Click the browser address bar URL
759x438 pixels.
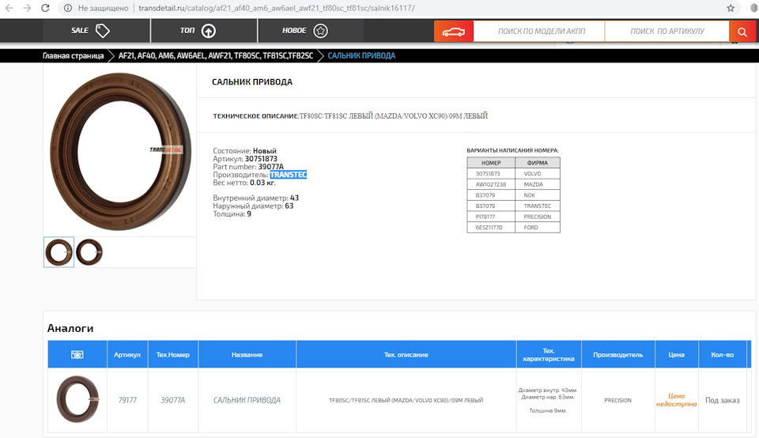(x=277, y=8)
